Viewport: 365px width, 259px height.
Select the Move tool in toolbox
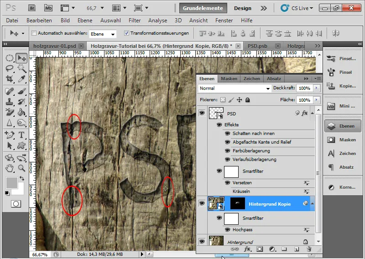click(21, 58)
